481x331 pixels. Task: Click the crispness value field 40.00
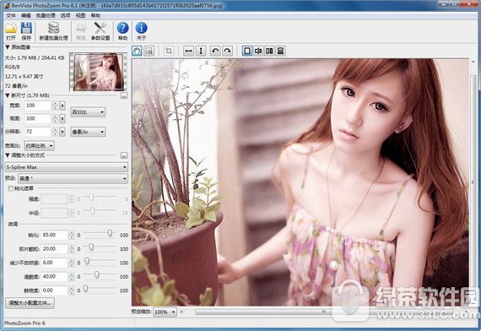(54, 277)
